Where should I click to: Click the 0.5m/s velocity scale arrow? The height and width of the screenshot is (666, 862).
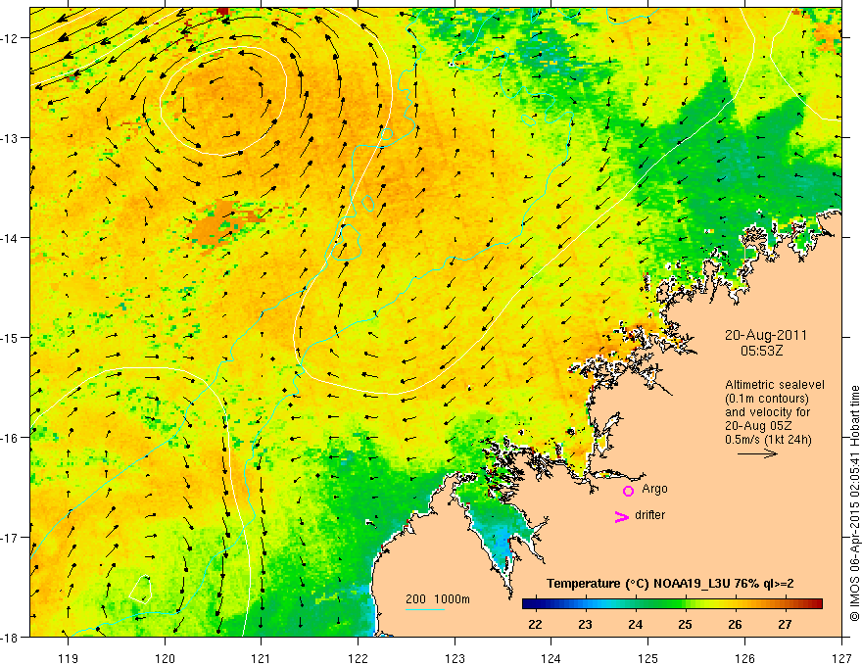click(x=757, y=453)
